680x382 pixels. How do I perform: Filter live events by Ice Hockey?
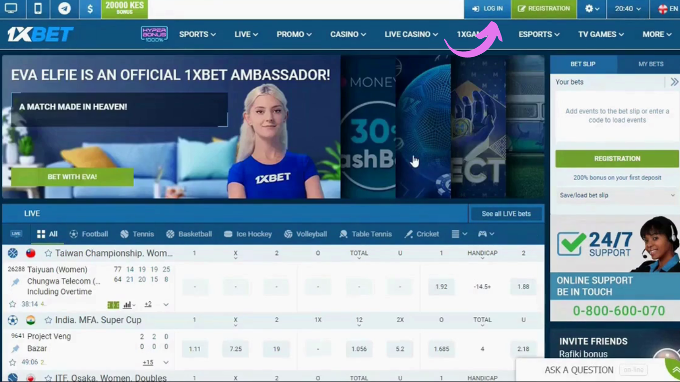[247, 234]
